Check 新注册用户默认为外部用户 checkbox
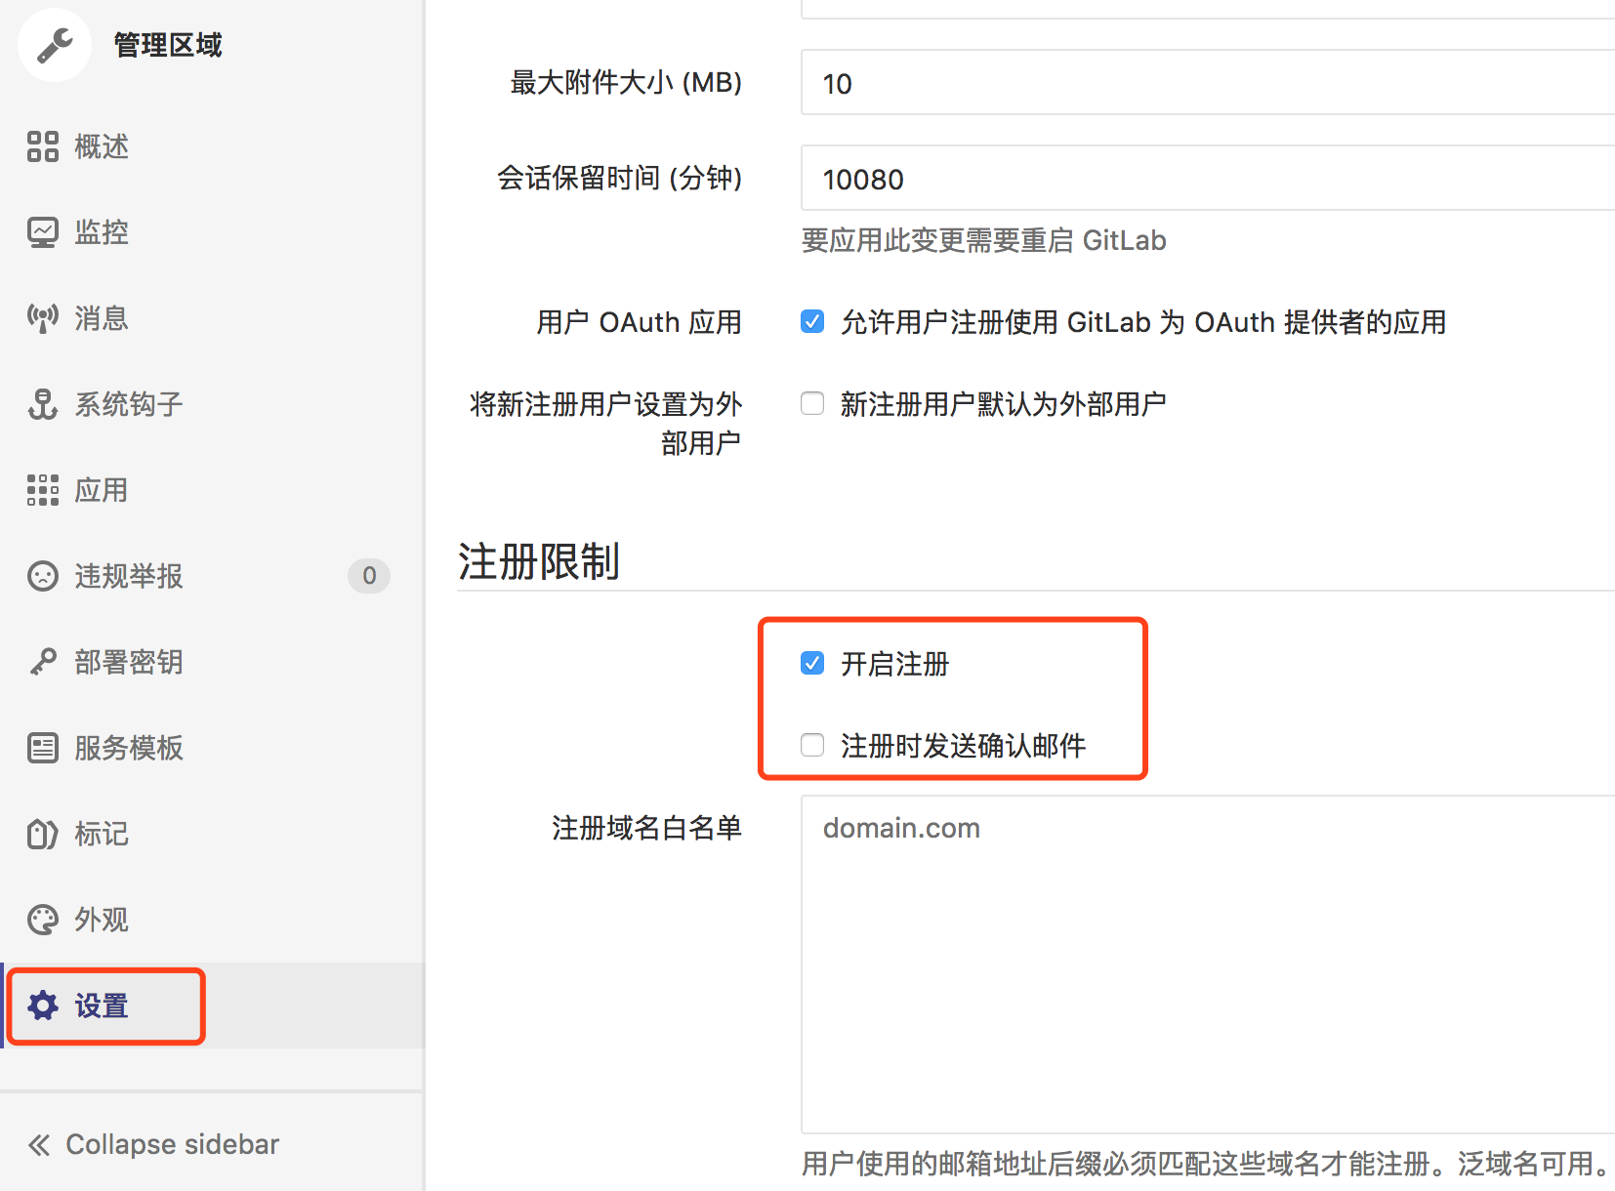The height and width of the screenshot is (1191, 1615). (x=812, y=403)
